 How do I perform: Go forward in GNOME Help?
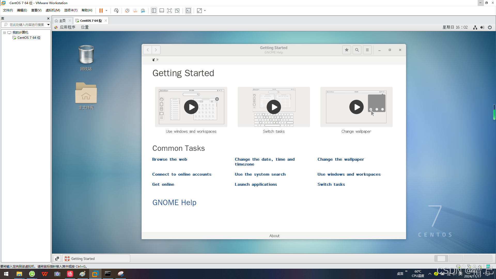[x=156, y=50]
